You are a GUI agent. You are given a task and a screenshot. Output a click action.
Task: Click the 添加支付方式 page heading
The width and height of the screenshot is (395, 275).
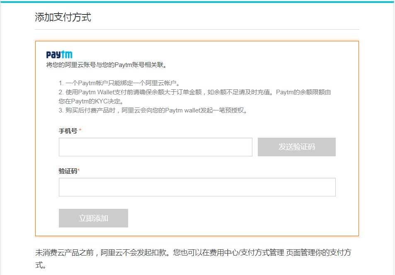coord(63,17)
